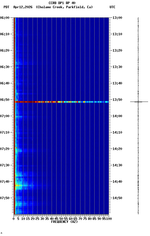
Task: Click the '14:40' UTC time label
Action: [x=117, y=182]
